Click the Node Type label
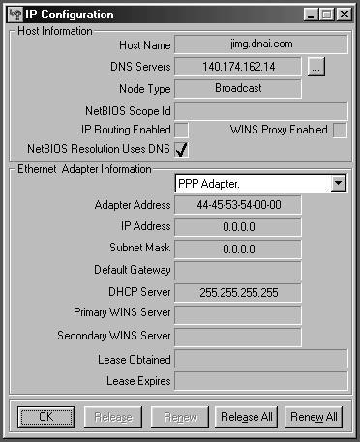 [145, 89]
